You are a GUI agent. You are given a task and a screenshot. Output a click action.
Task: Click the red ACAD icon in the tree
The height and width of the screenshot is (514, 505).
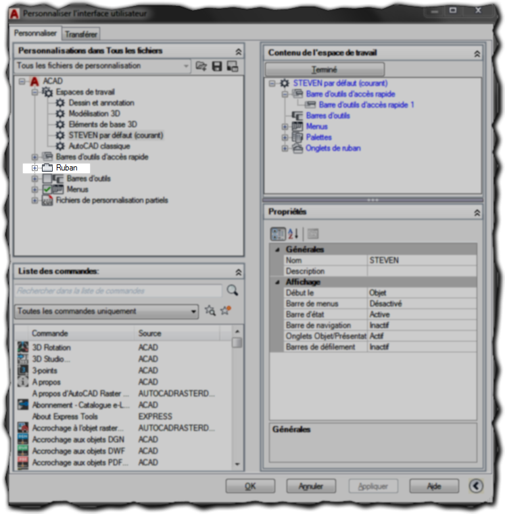pyautogui.click(x=34, y=81)
